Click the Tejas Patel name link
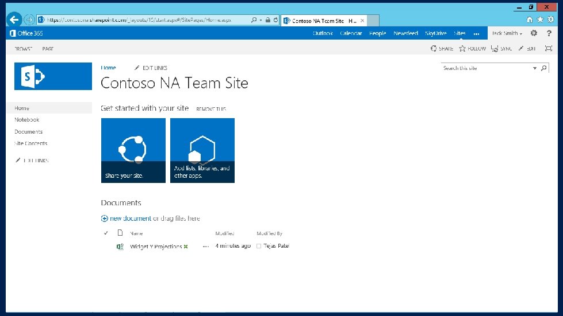 276,246
